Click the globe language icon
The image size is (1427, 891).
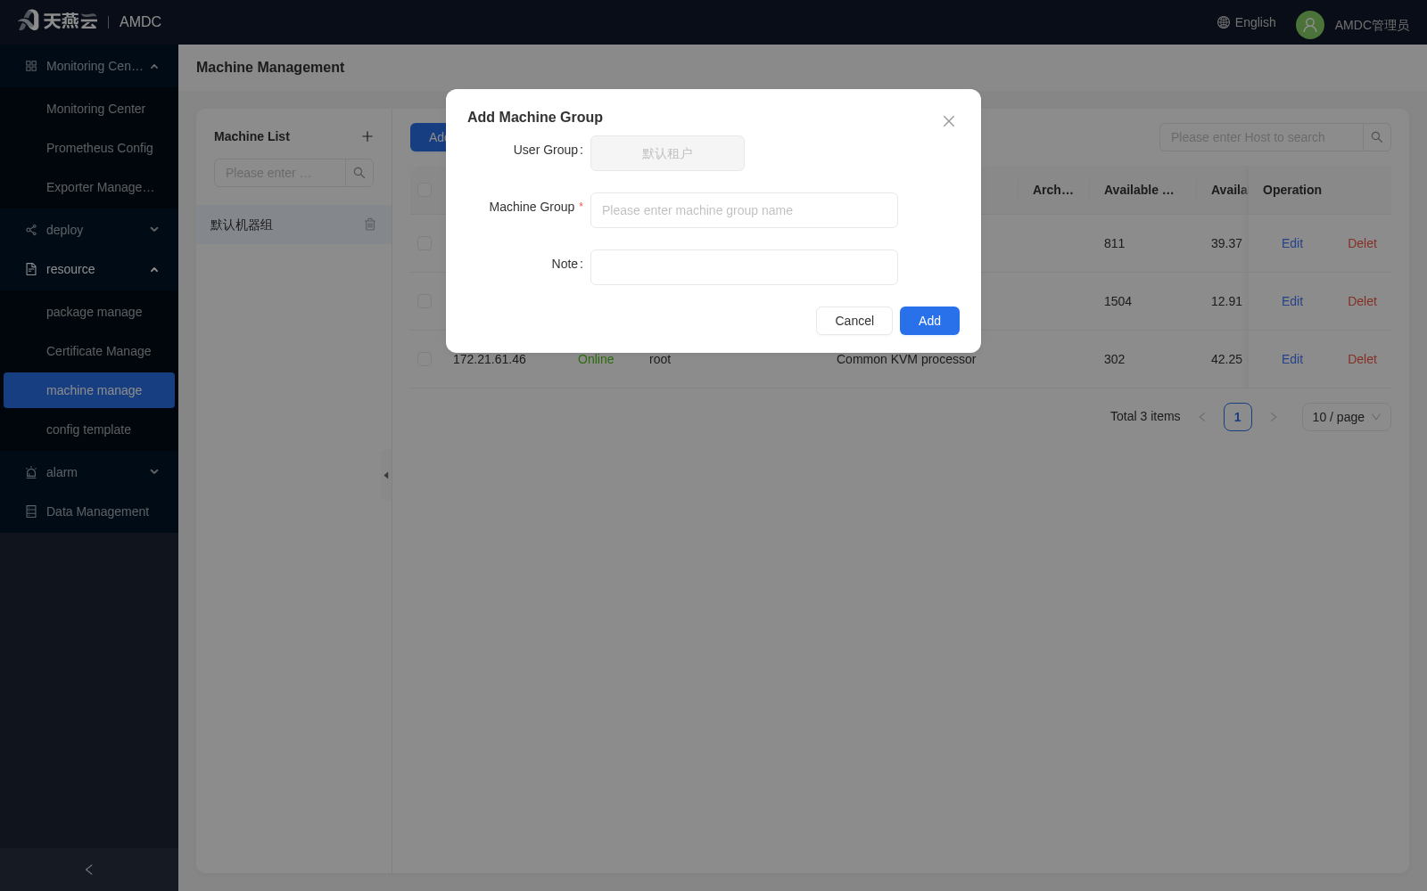pos(1224,22)
